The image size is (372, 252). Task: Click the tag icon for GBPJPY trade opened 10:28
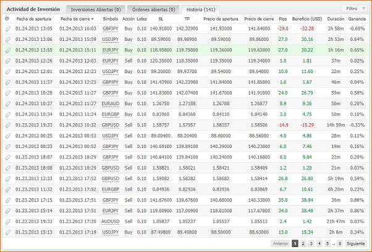(8, 93)
